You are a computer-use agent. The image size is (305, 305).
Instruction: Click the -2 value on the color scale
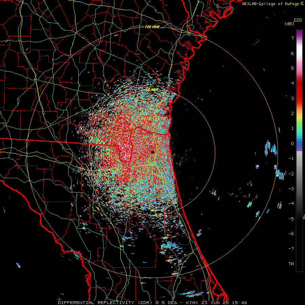click(291, 174)
